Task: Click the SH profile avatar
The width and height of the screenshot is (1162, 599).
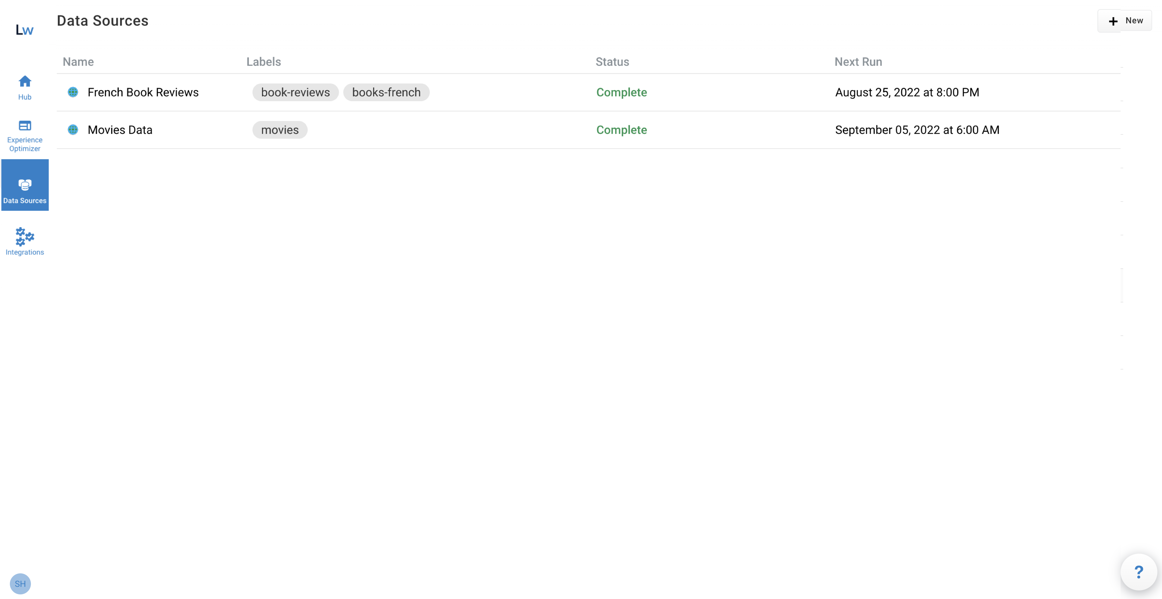Action: (x=20, y=584)
